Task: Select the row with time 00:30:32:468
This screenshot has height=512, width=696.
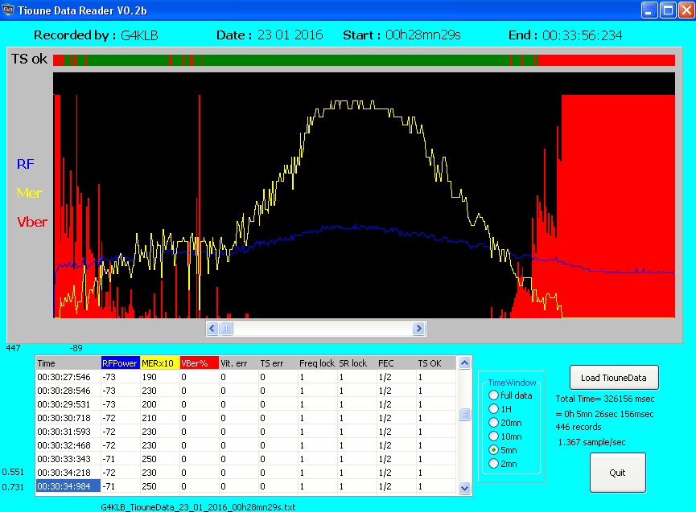Action: click(245, 445)
